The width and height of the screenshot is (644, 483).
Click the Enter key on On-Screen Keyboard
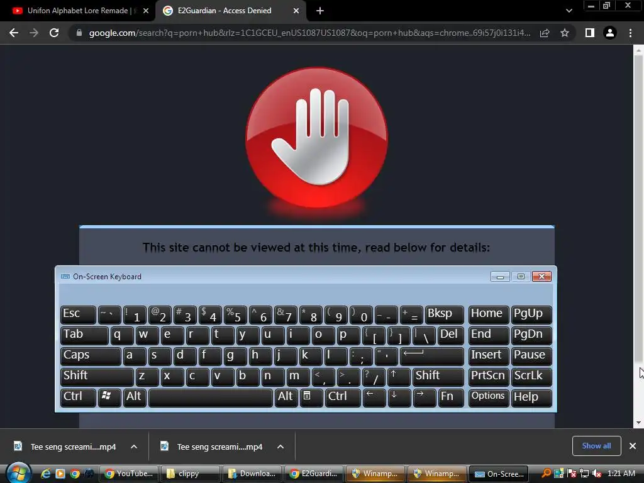pos(431,356)
